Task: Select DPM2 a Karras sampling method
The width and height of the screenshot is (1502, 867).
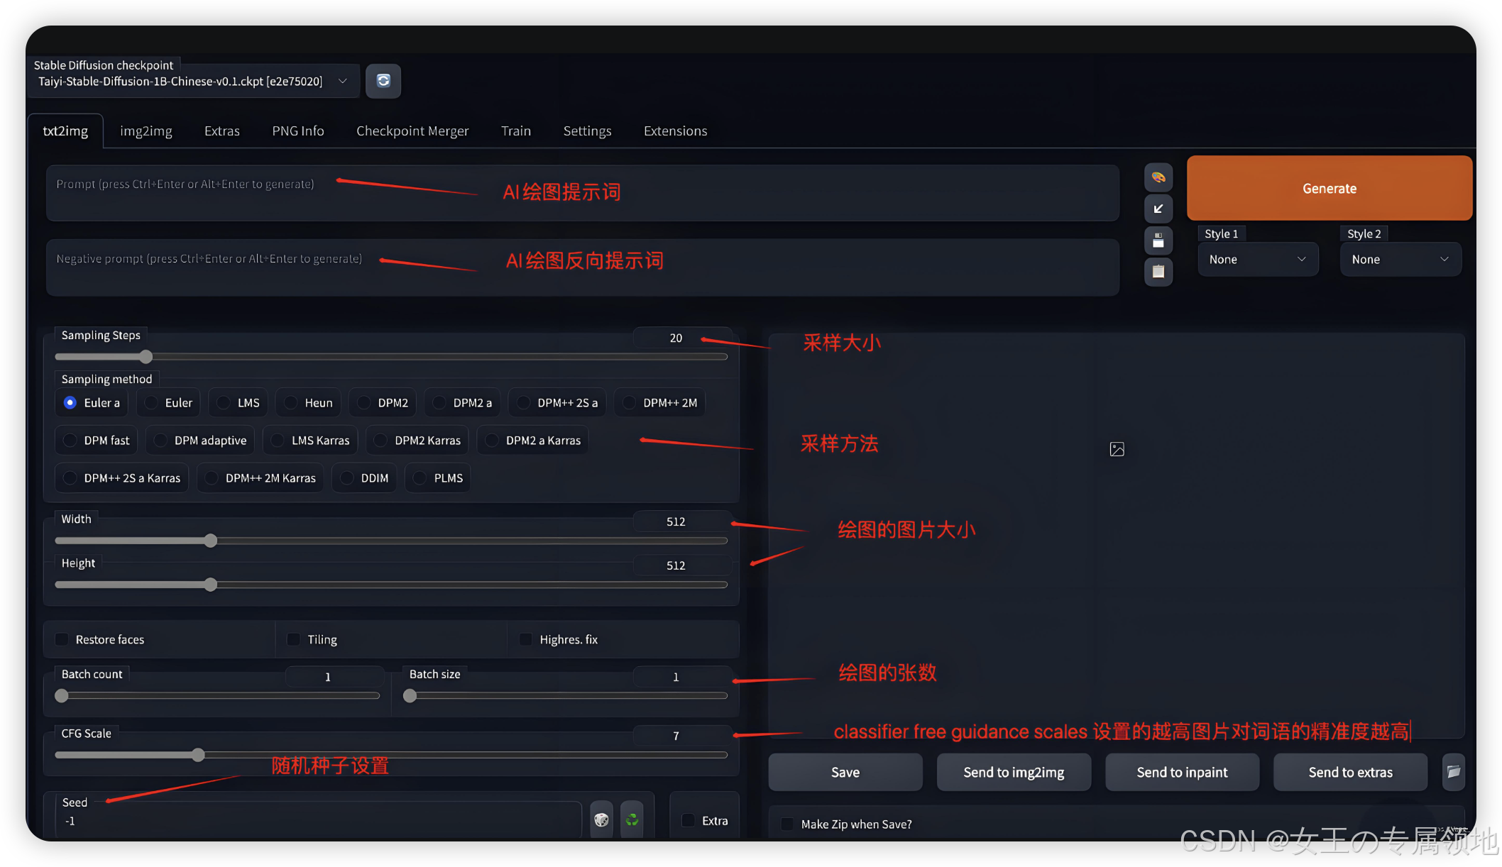Action: pyautogui.click(x=532, y=441)
